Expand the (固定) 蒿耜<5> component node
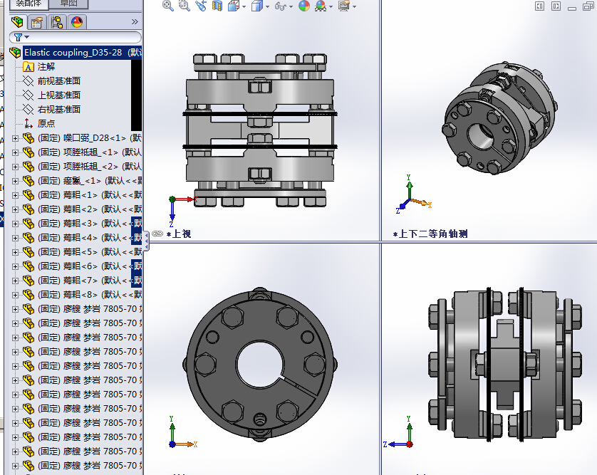 [15, 252]
